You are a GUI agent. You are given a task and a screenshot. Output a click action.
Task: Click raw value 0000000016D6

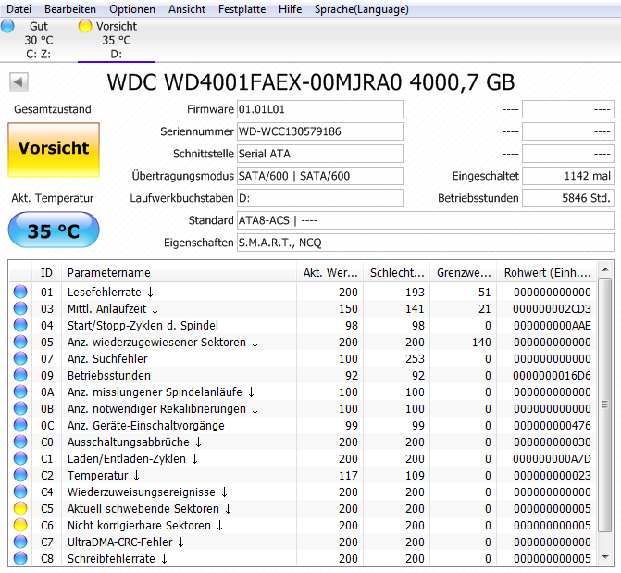point(552,375)
